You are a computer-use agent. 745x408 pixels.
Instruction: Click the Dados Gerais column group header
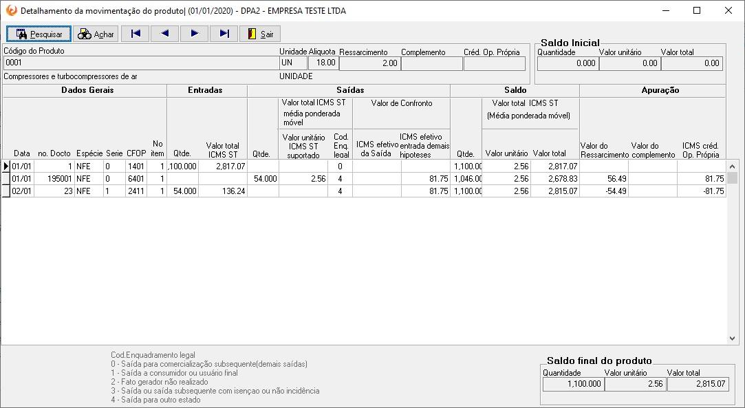[87, 90]
